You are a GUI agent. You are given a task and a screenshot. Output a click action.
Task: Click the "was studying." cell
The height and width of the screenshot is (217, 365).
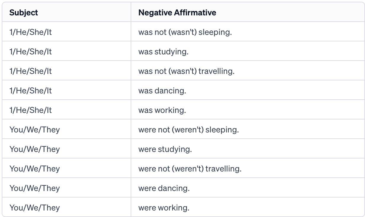(x=163, y=51)
